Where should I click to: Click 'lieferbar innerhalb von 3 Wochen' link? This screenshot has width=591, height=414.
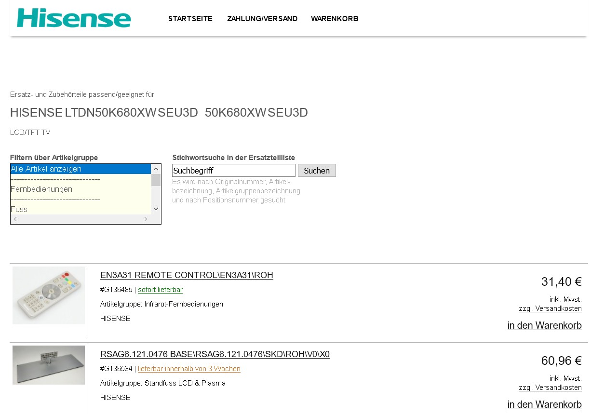[189, 369]
